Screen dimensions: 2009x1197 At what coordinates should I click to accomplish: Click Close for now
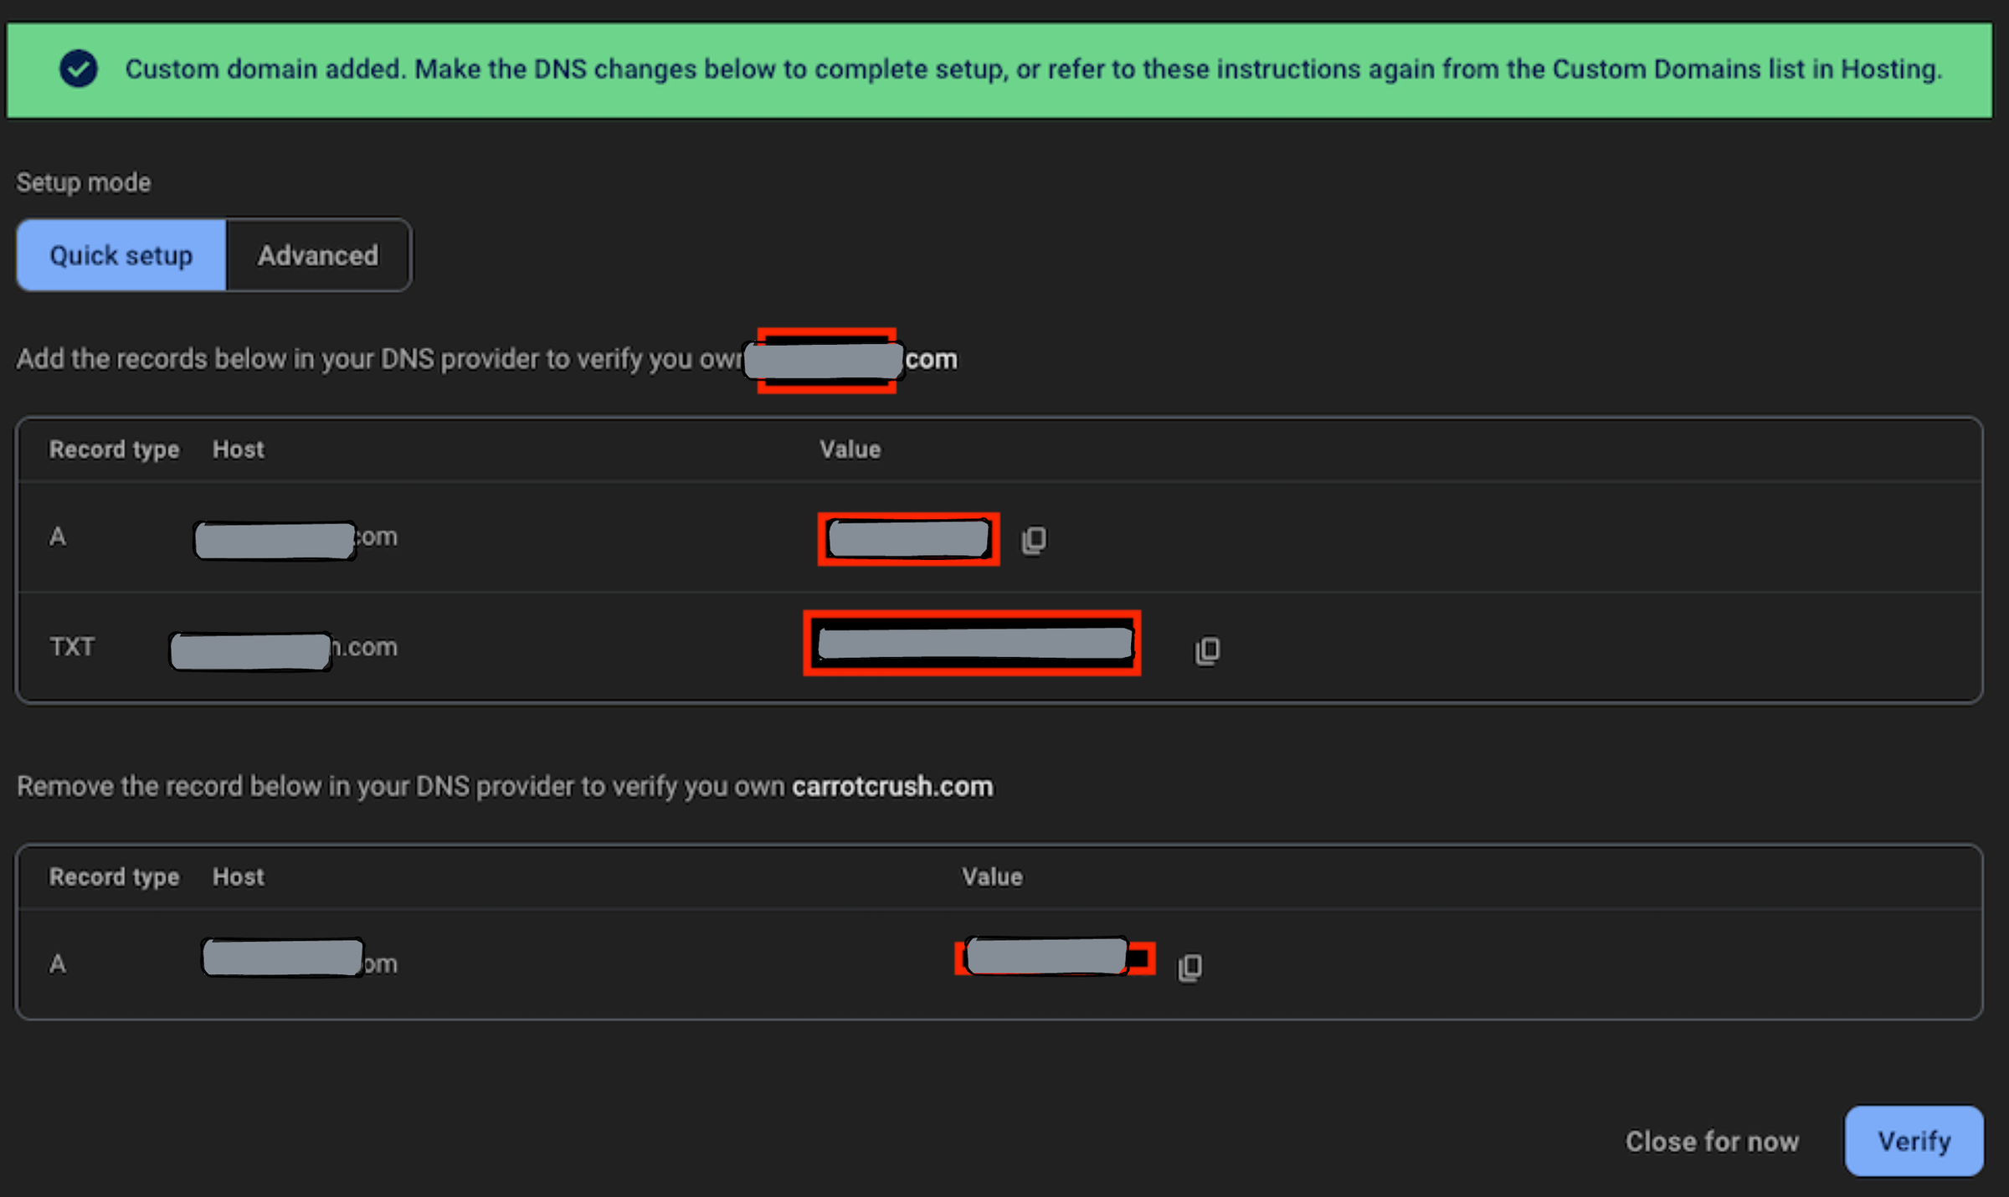coord(1713,1141)
